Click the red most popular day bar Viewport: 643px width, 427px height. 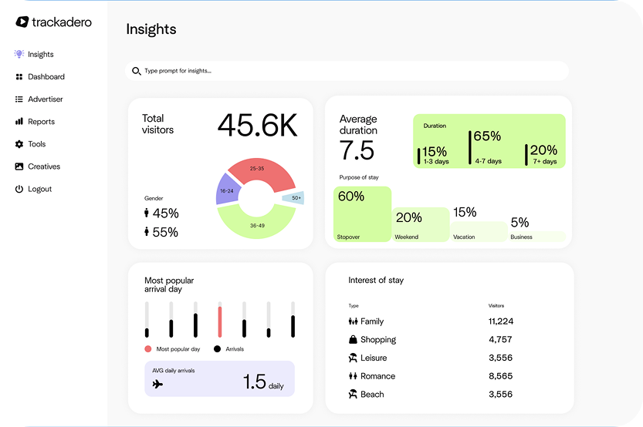219,321
